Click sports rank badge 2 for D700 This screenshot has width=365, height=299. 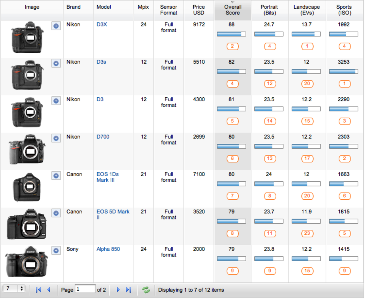coord(344,158)
